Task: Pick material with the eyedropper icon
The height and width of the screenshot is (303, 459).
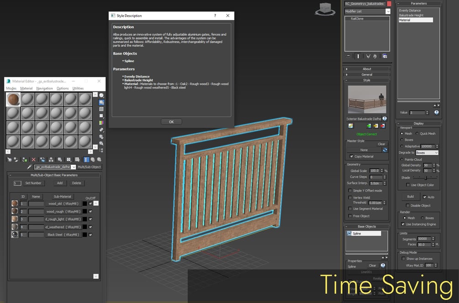Action: click(29, 167)
